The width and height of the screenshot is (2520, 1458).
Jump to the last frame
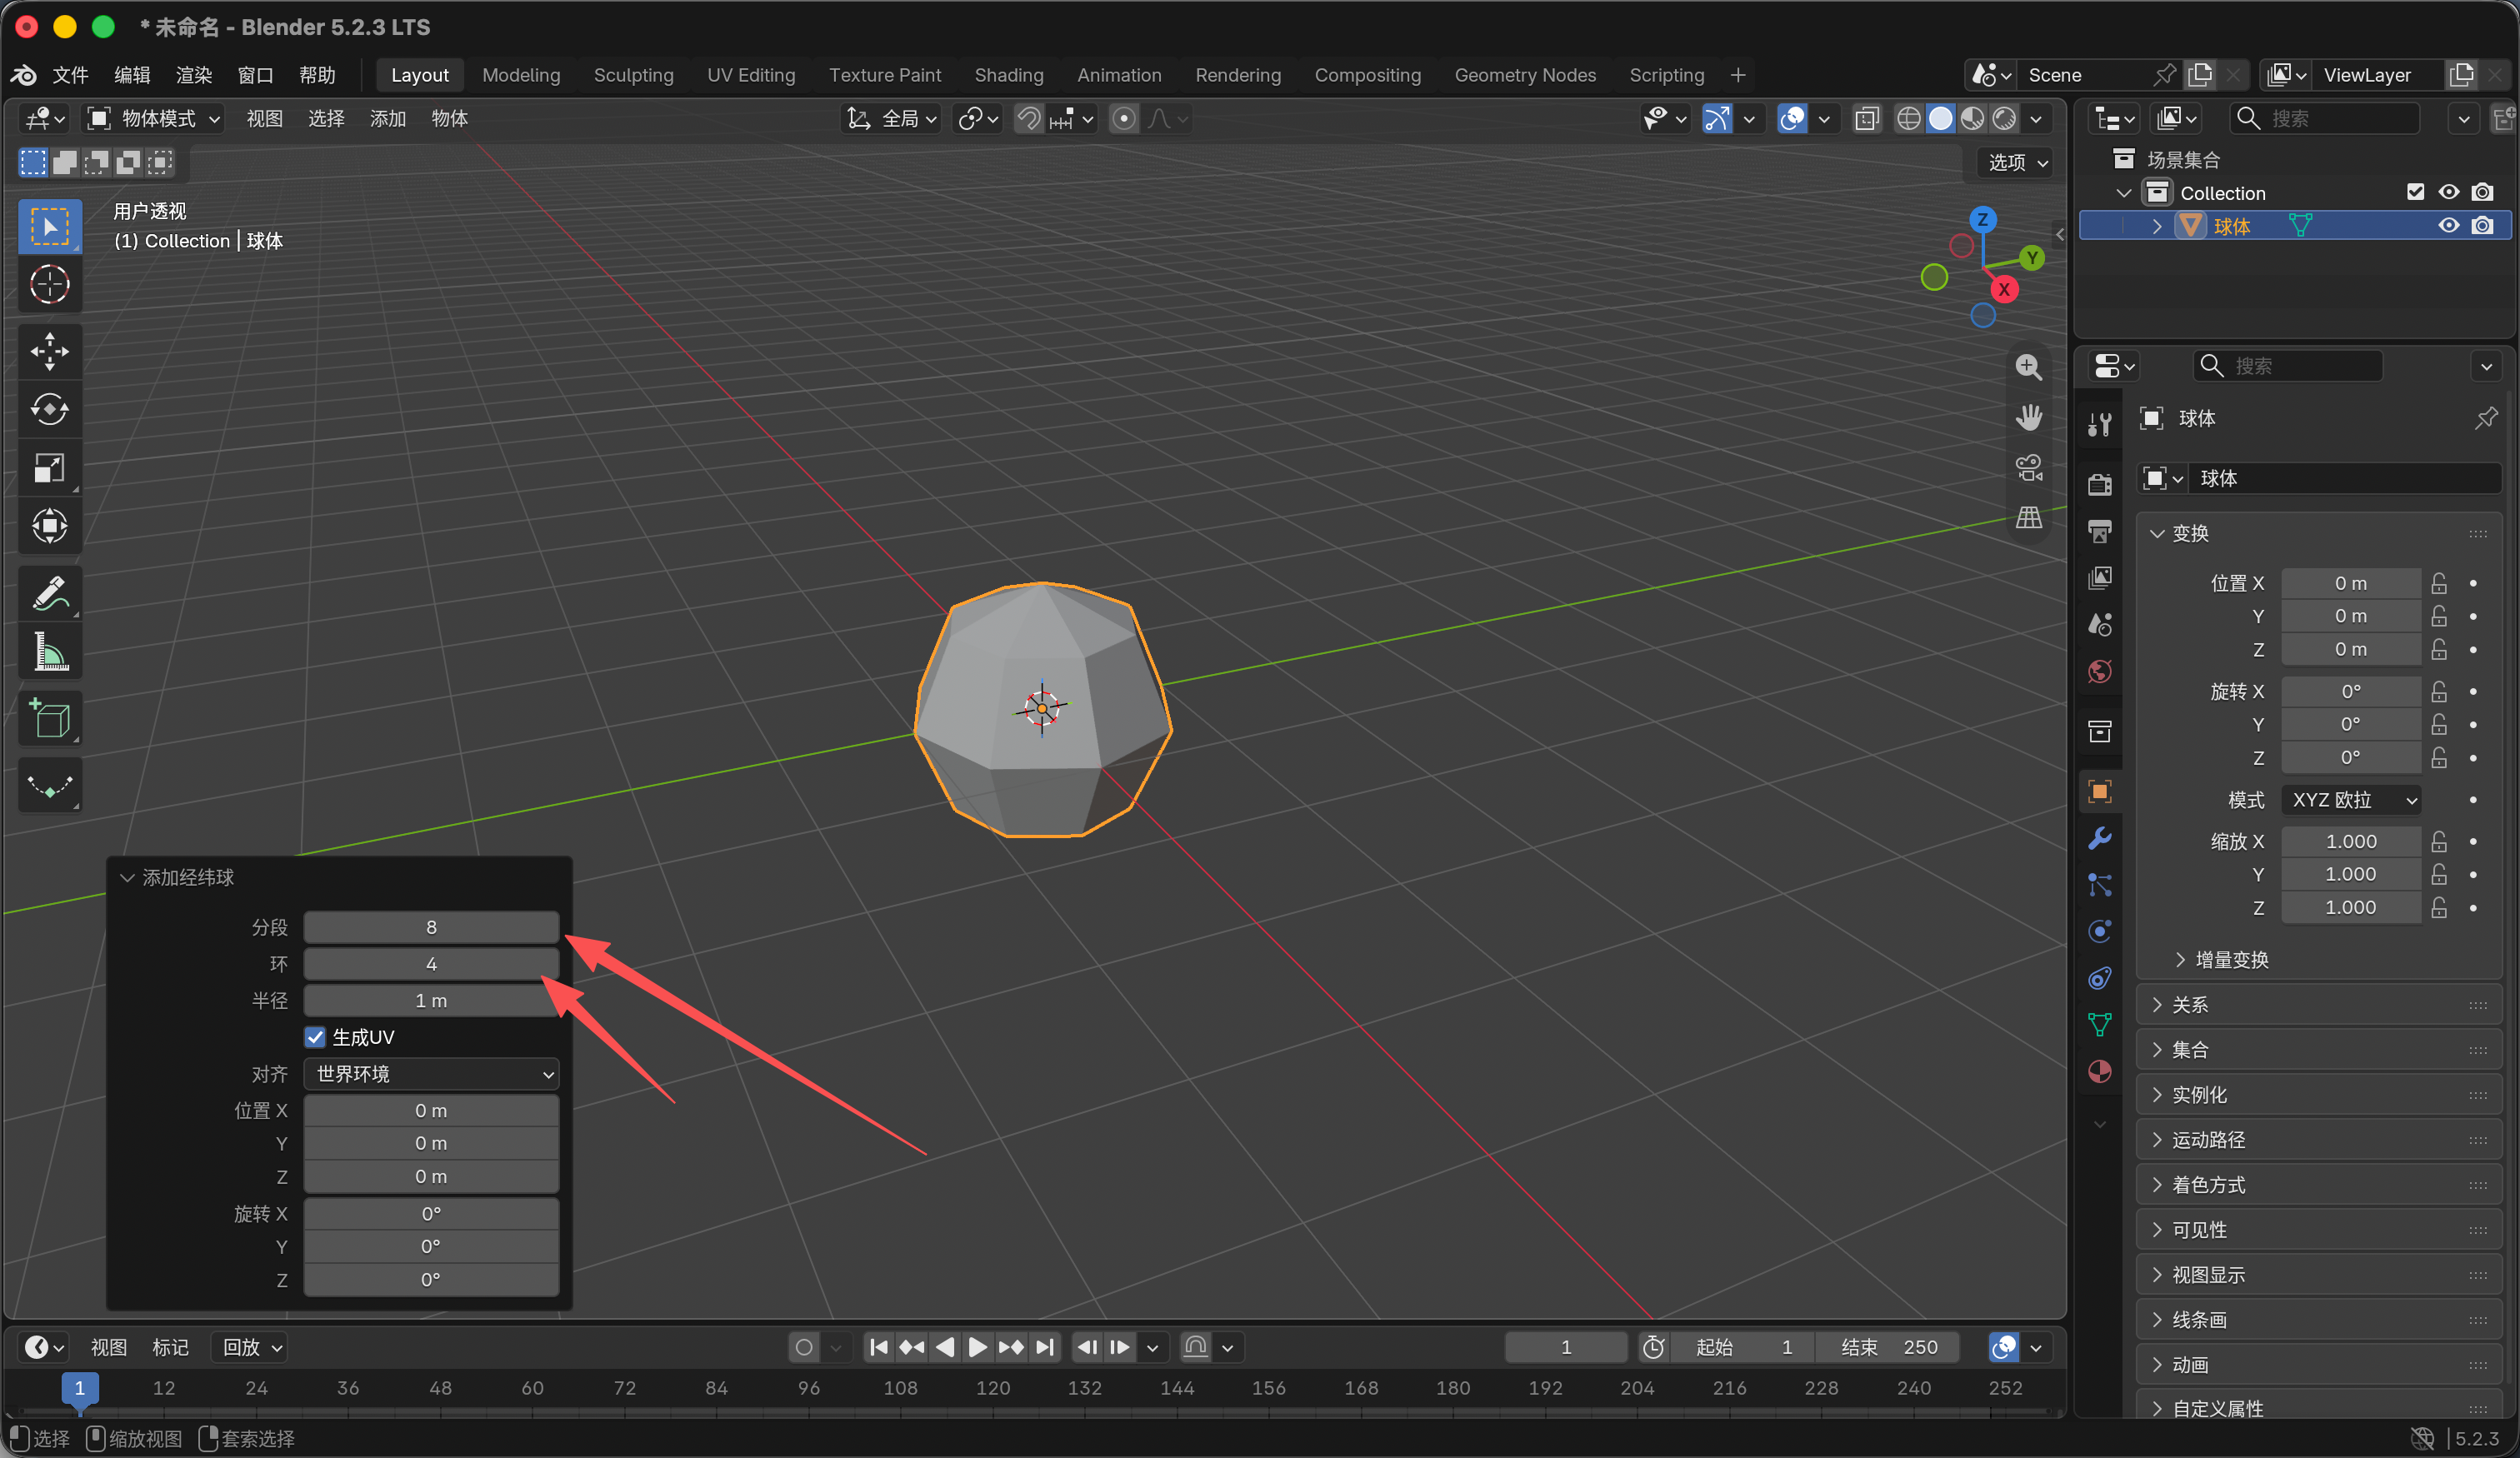(1044, 1347)
